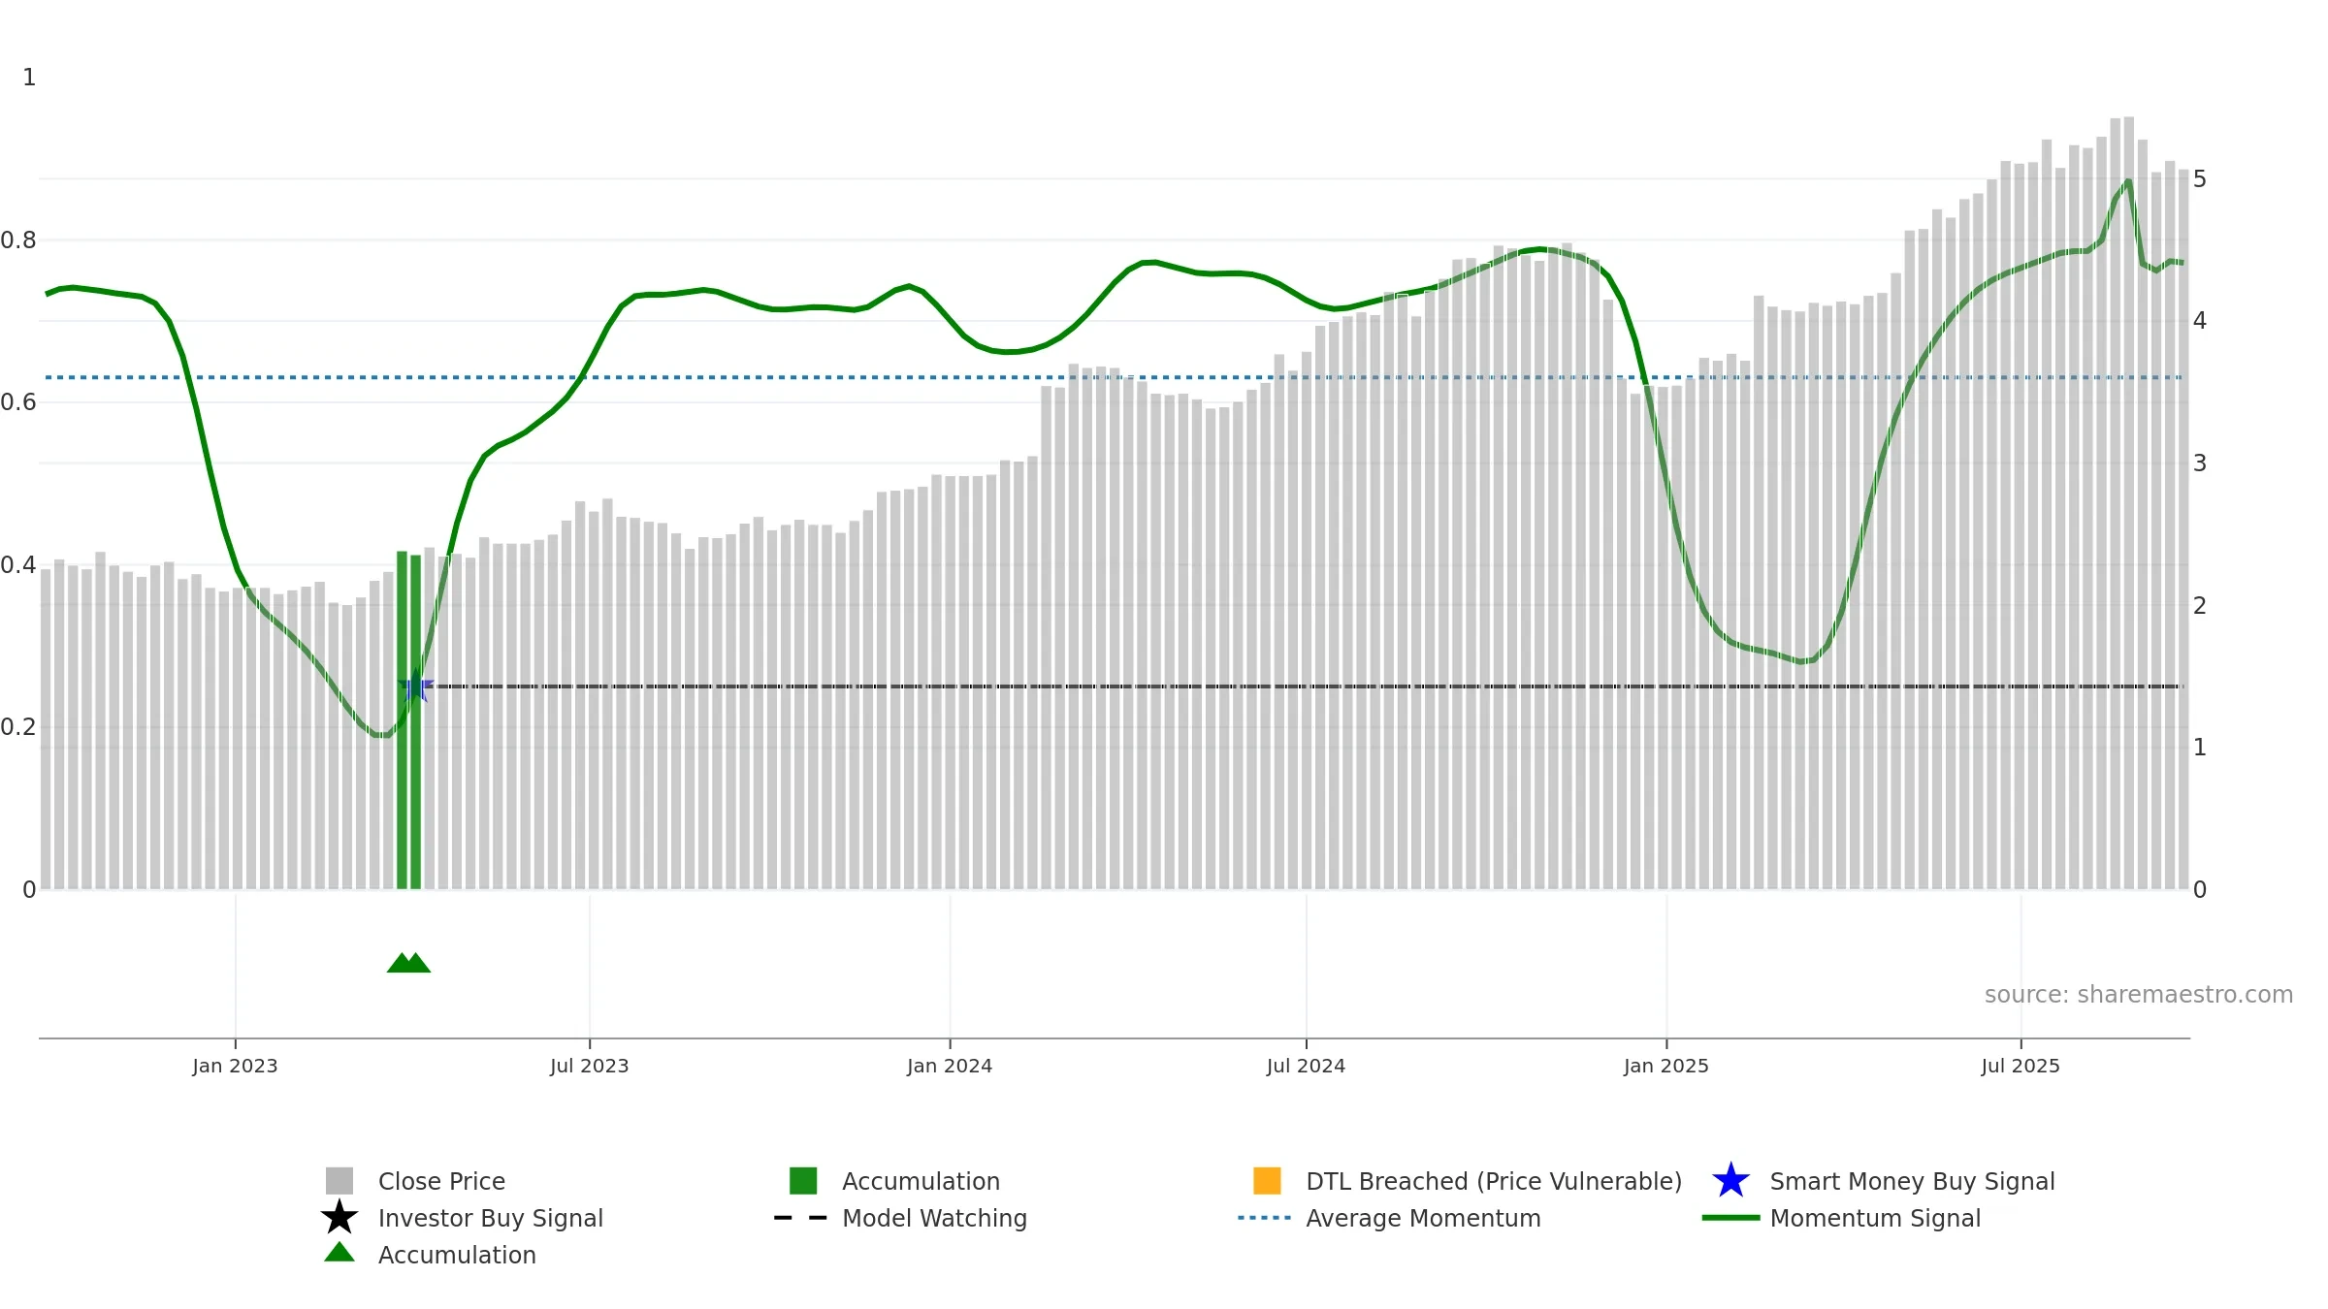
Task: Click the green accumulation triangles below the chart
Action: [x=408, y=963]
